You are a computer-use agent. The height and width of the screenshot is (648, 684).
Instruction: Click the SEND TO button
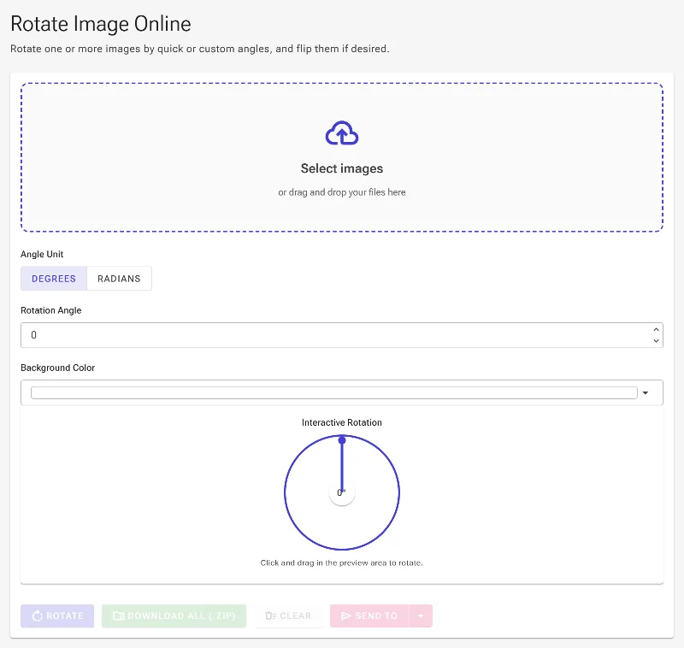(369, 616)
